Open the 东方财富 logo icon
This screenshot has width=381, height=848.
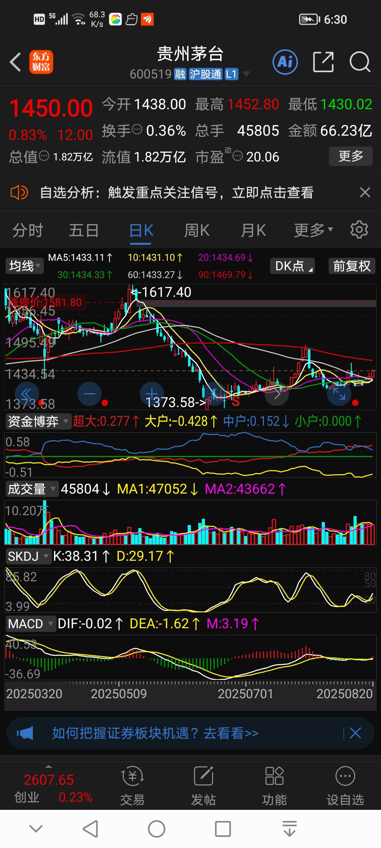pyautogui.click(x=41, y=62)
